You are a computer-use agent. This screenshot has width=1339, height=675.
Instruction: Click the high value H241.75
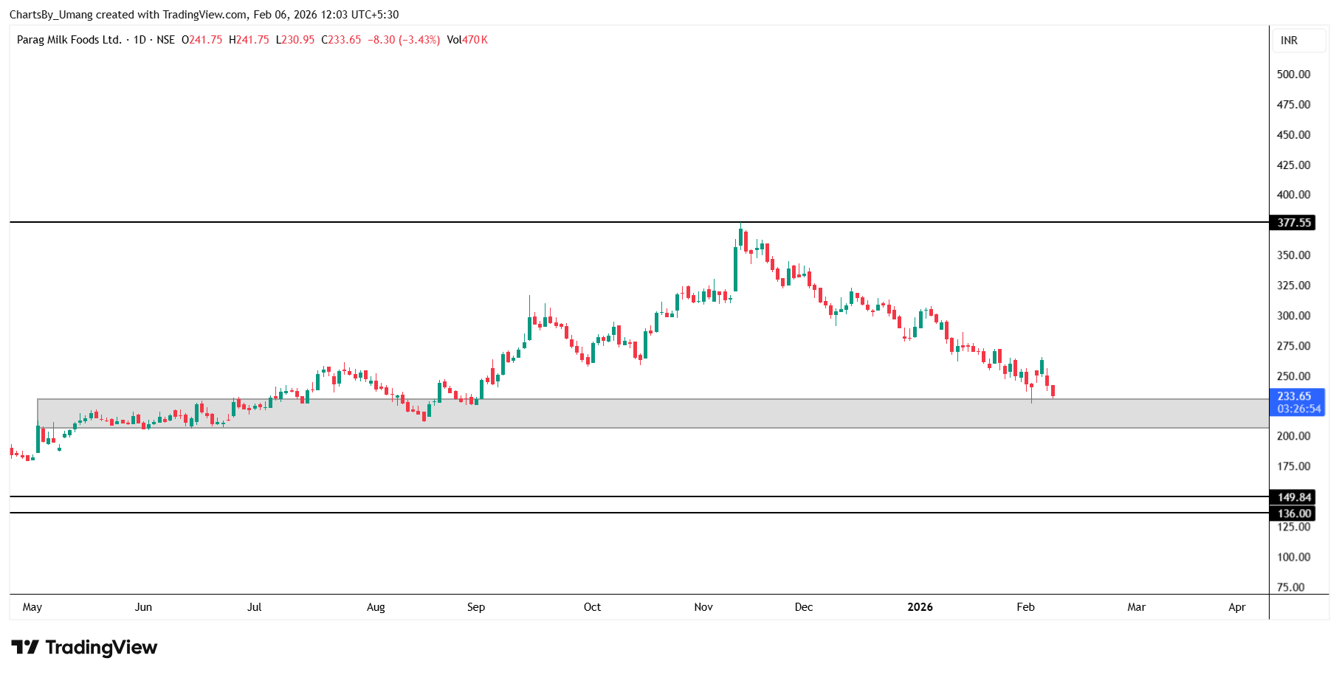coord(249,40)
